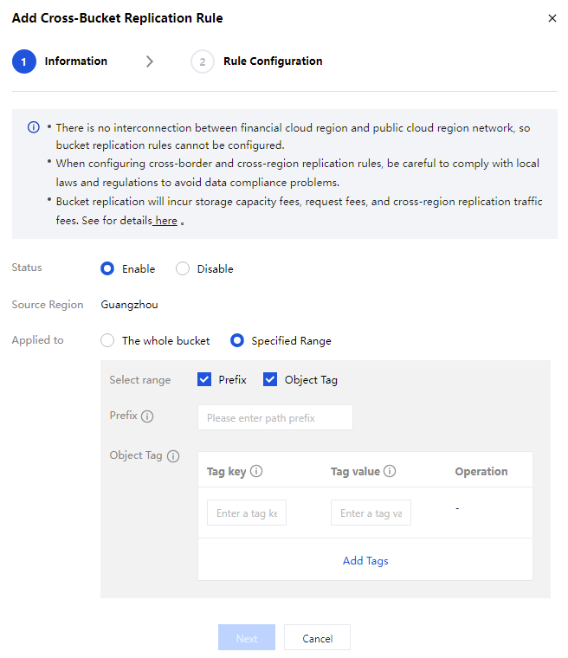Click the Add Tags link

coord(365,560)
